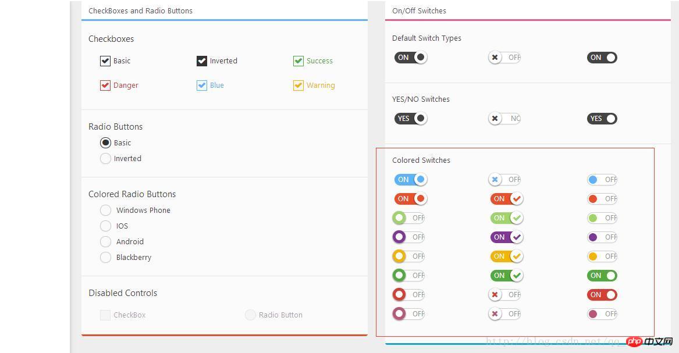Enable the default OFF switch with X

[504, 58]
